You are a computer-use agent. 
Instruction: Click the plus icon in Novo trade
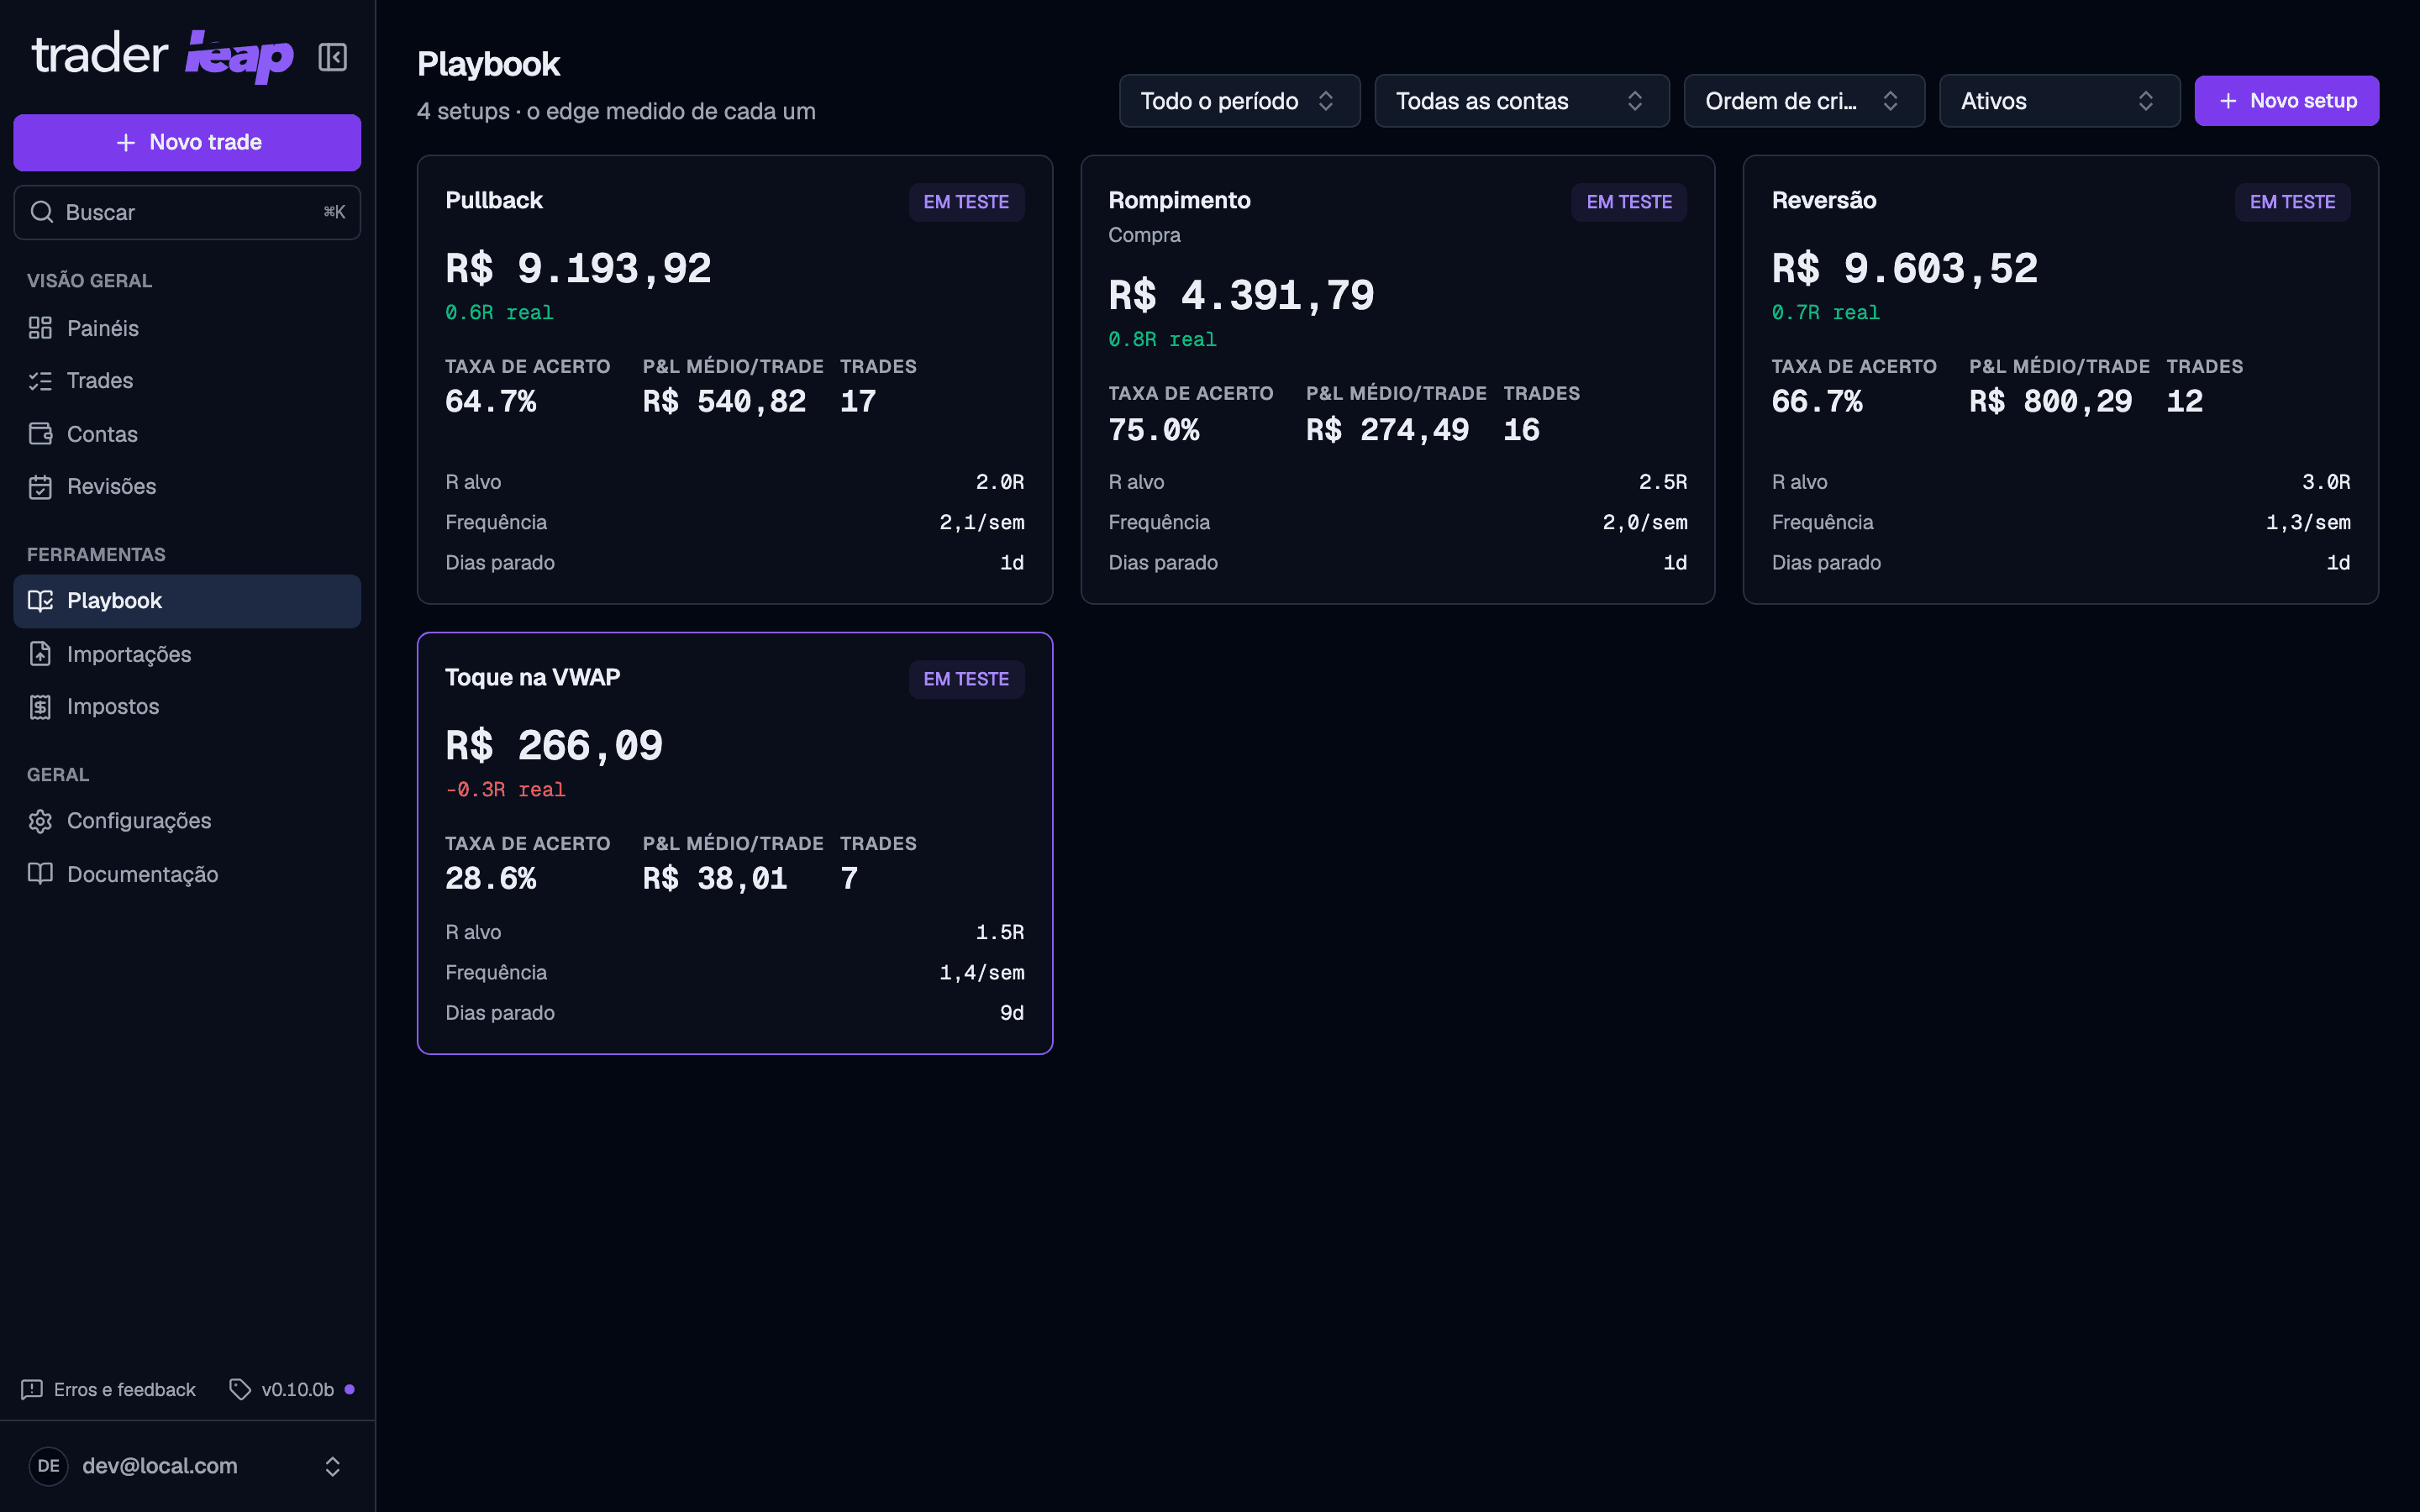(126, 143)
